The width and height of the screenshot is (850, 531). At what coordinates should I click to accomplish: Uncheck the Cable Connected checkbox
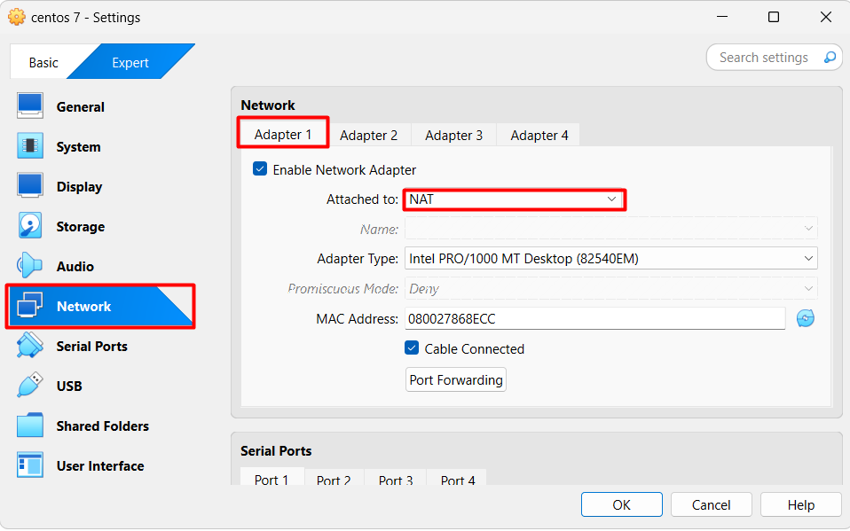click(412, 348)
